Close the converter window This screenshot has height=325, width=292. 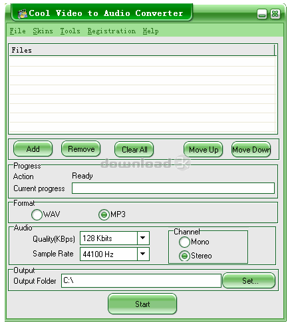(x=275, y=14)
